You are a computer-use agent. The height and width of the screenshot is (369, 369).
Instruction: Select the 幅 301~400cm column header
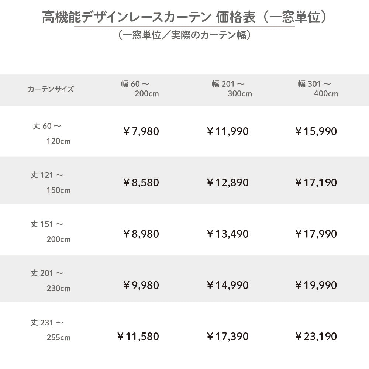pos(318,89)
